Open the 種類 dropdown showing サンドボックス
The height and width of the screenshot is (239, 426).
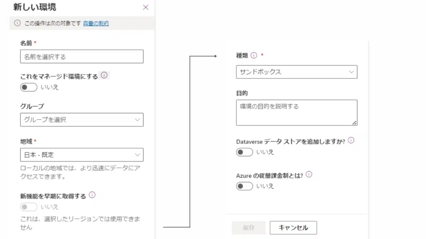click(297, 72)
